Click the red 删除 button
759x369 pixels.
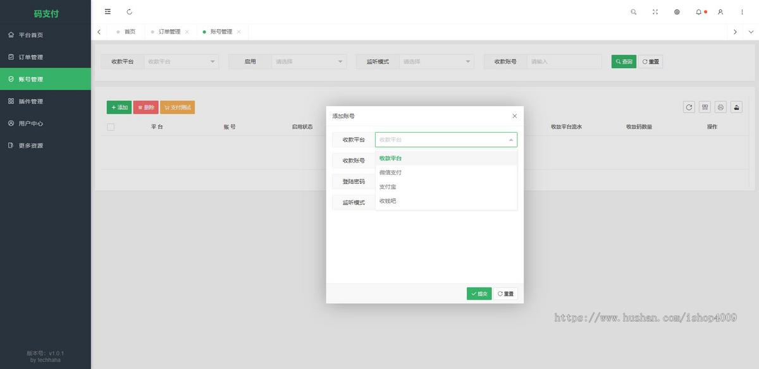click(145, 107)
